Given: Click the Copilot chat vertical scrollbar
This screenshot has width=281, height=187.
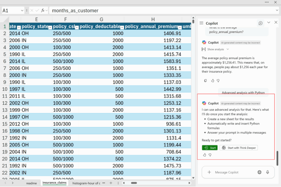Looking at the screenshot, I should coord(277,158).
